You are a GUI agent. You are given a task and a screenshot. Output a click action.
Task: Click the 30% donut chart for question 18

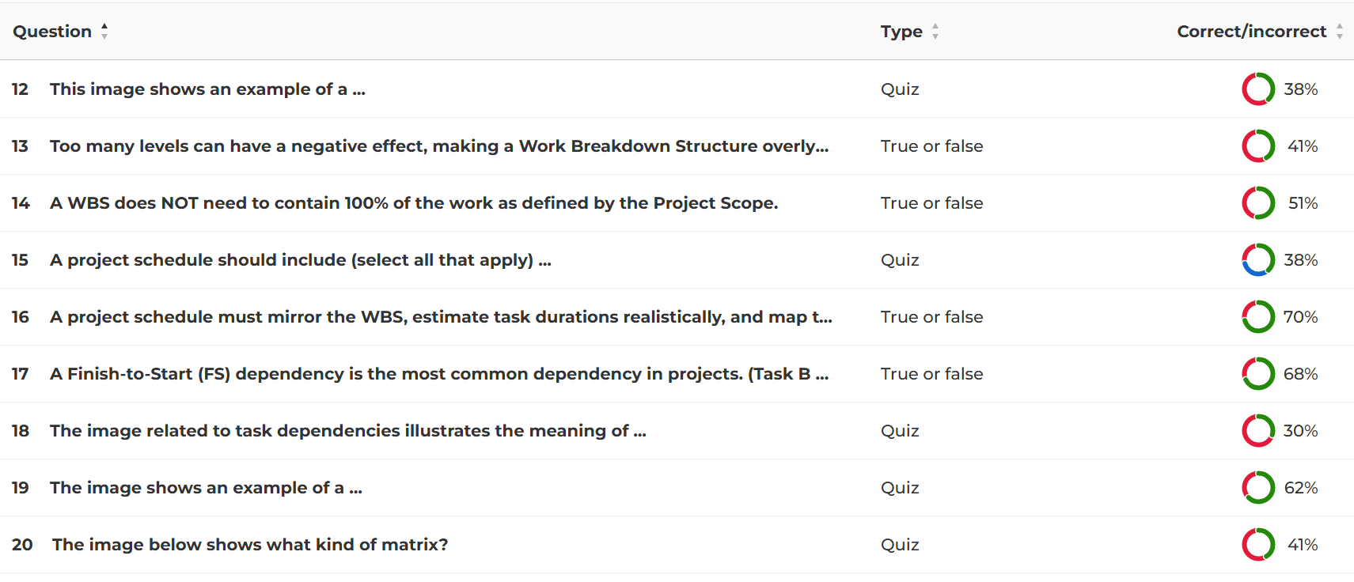tap(1258, 431)
